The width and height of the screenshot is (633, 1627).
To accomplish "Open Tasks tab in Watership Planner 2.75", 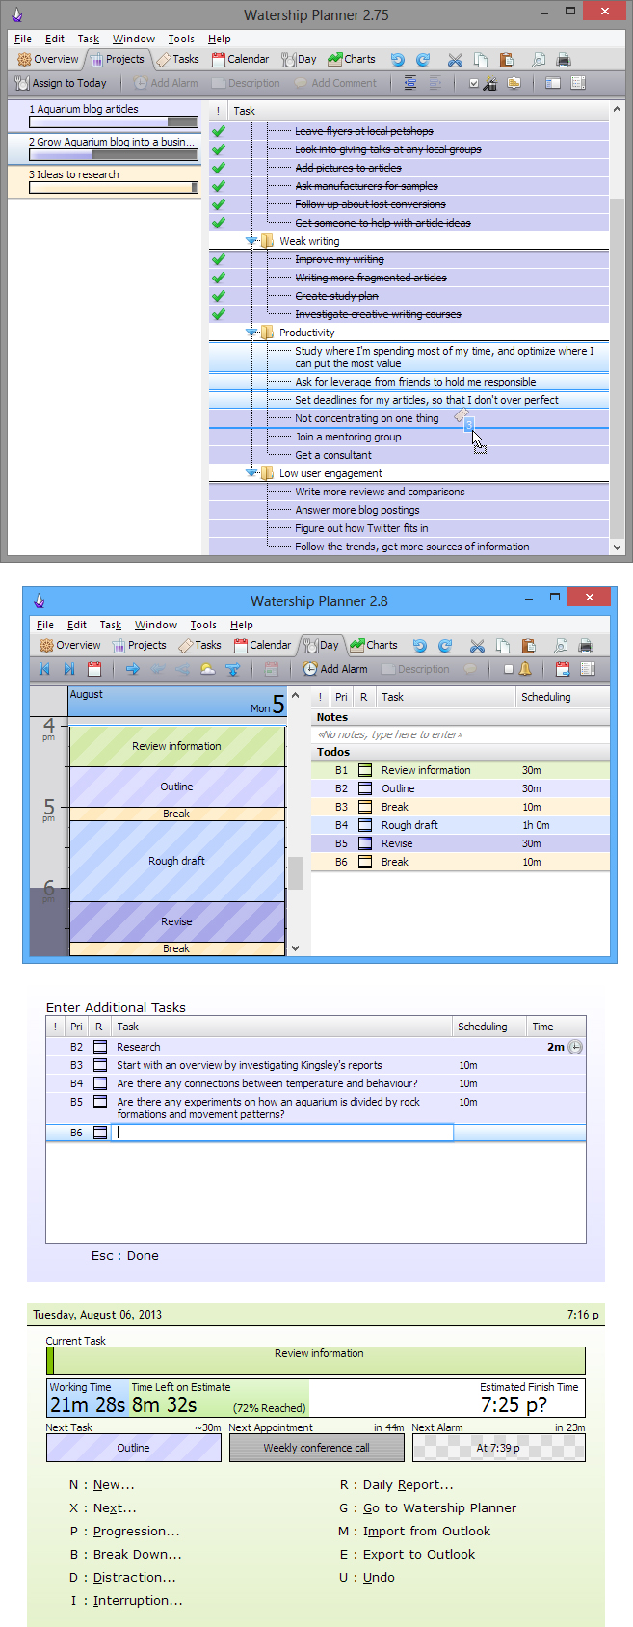I will pyautogui.click(x=177, y=59).
